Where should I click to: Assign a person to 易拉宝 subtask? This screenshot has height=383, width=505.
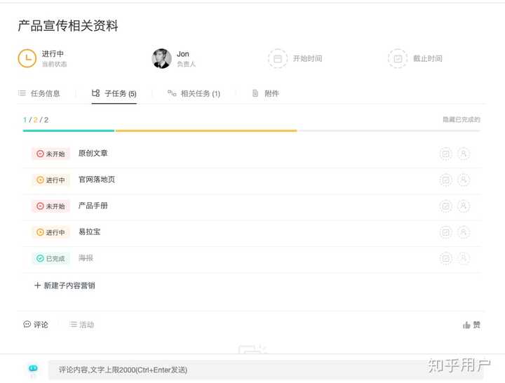click(x=463, y=232)
